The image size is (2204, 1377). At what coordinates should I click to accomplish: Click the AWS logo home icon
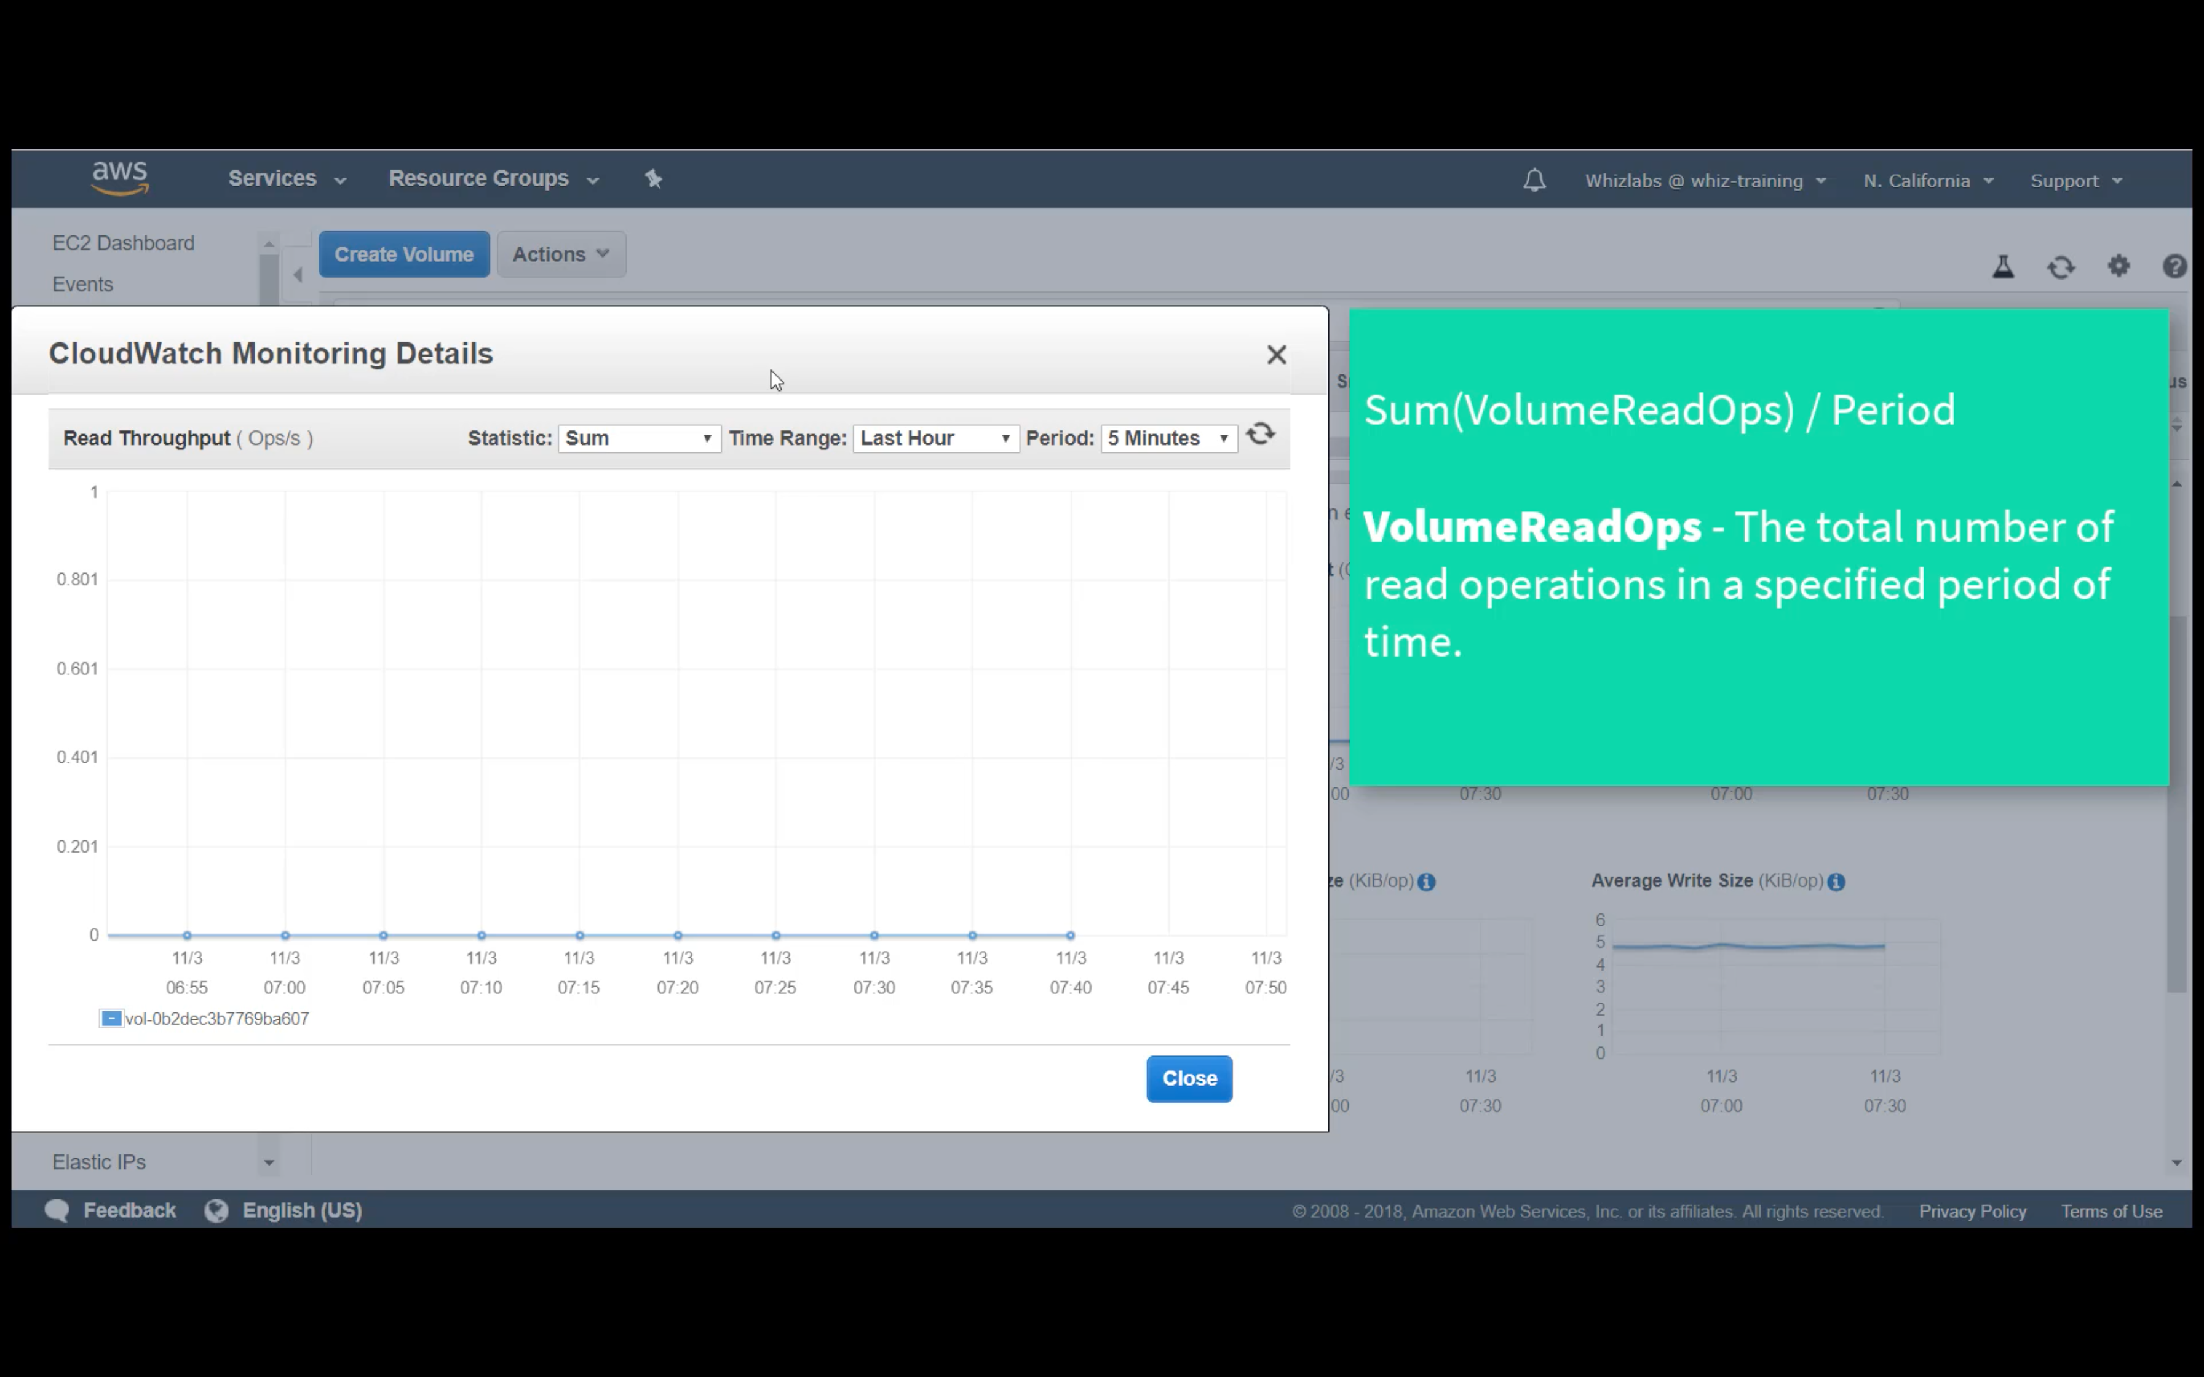(x=119, y=178)
